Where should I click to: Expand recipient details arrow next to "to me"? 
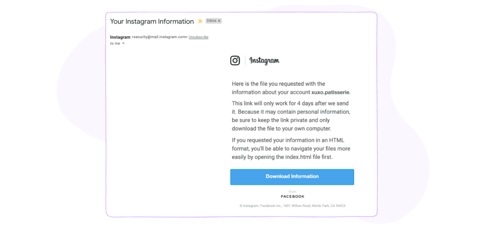click(123, 43)
